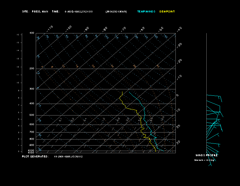
Task: Click the 9 mark on the height axis
Action: (19, 91)
